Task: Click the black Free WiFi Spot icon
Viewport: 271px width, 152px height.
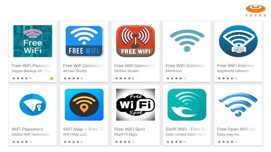Action: click(x=135, y=104)
